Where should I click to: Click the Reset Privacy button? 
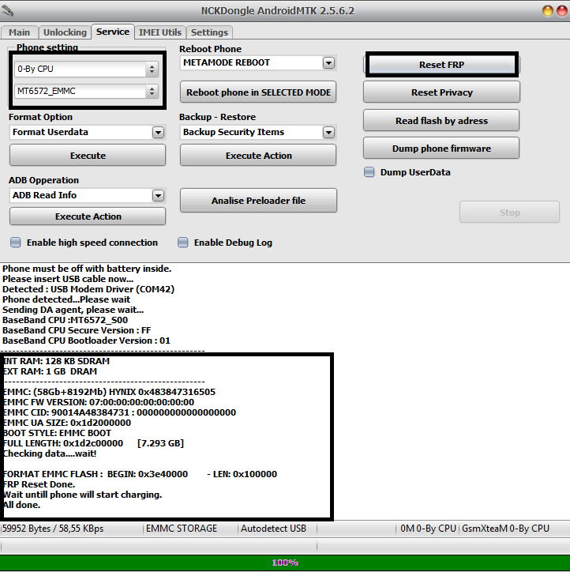click(x=441, y=92)
